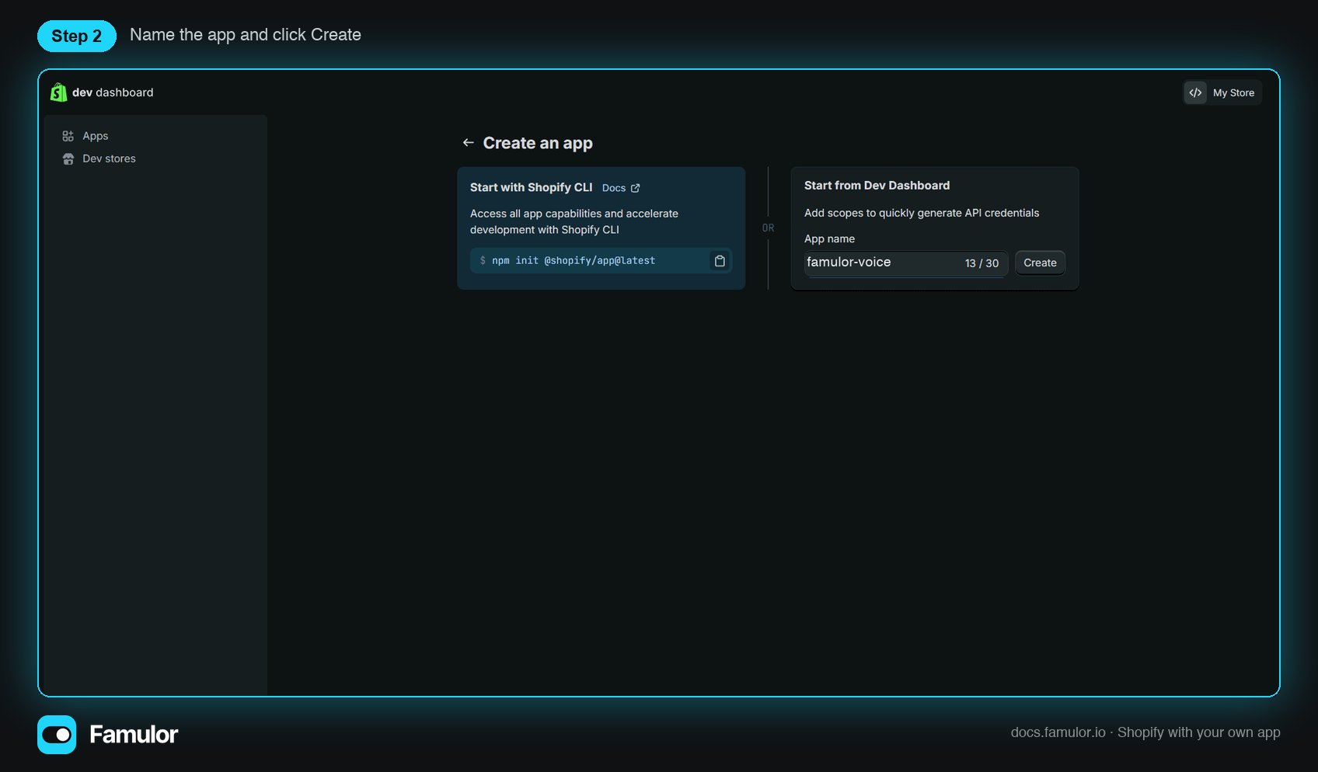Click the external link icon next to Docs
This screenshot has width=1318, height=772.
click(636, 188)
